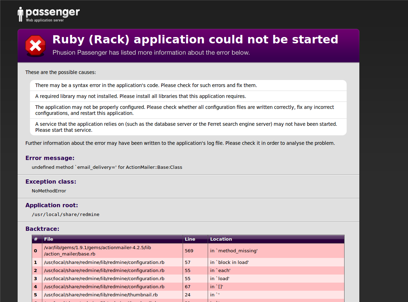
Task: Click the database server service cause item
Action: click(186, 127)
